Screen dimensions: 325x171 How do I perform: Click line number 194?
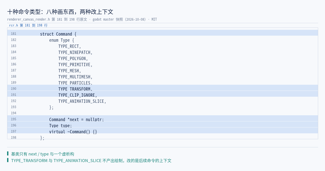click(x=13, y=113)
